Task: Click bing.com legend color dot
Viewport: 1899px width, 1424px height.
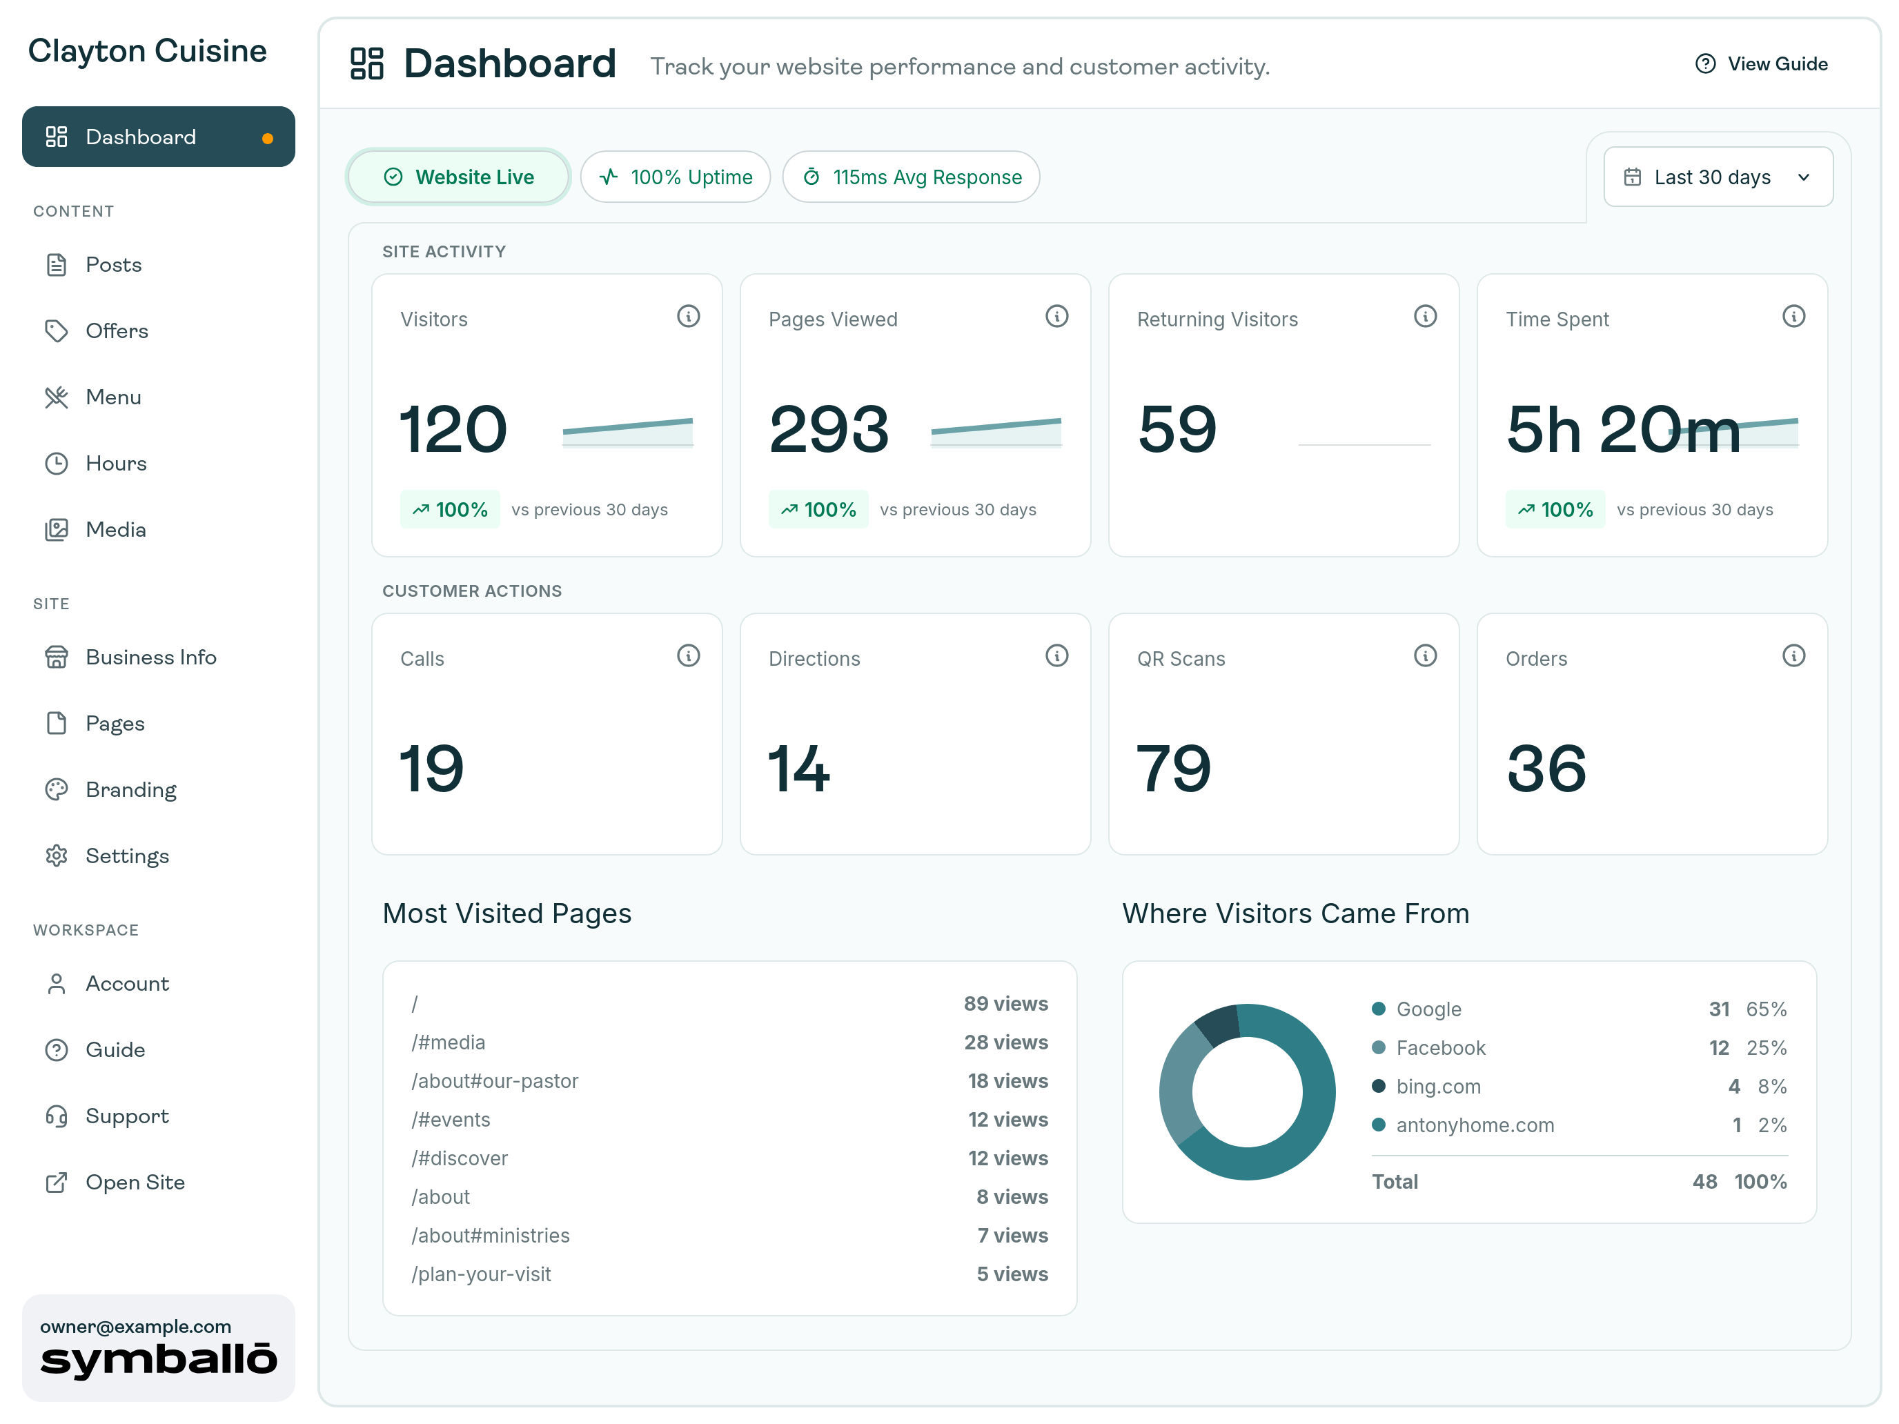Action: coord(1379,1086)
